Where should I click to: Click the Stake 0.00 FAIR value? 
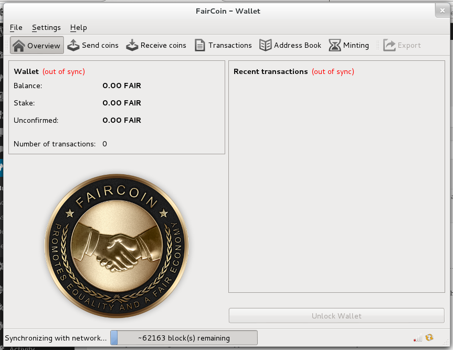(122, 103)
